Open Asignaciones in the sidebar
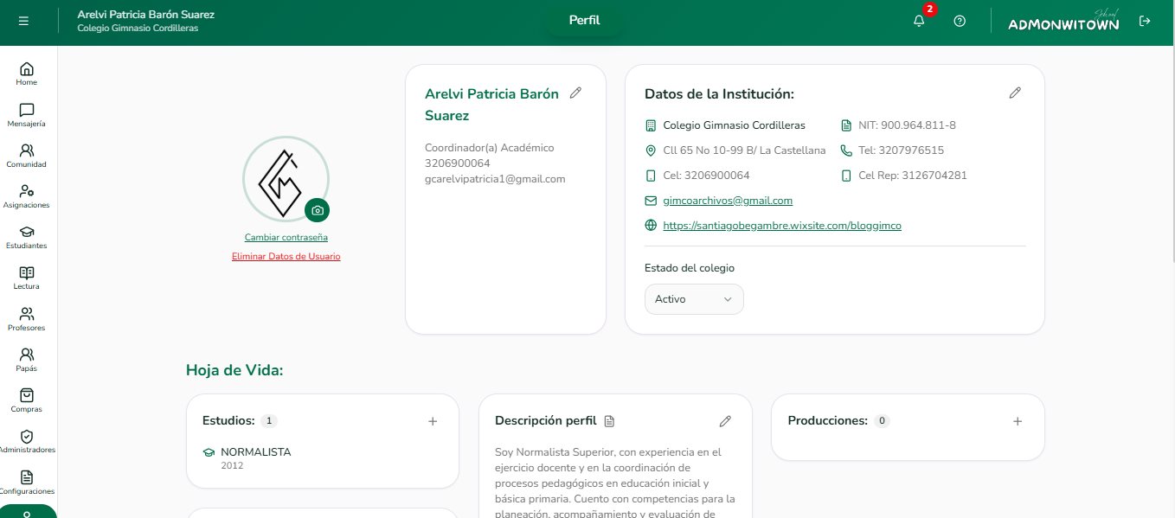 (27, 196)
